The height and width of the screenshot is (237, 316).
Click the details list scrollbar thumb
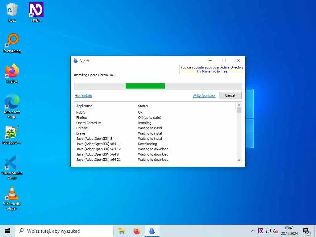point(239,110)
